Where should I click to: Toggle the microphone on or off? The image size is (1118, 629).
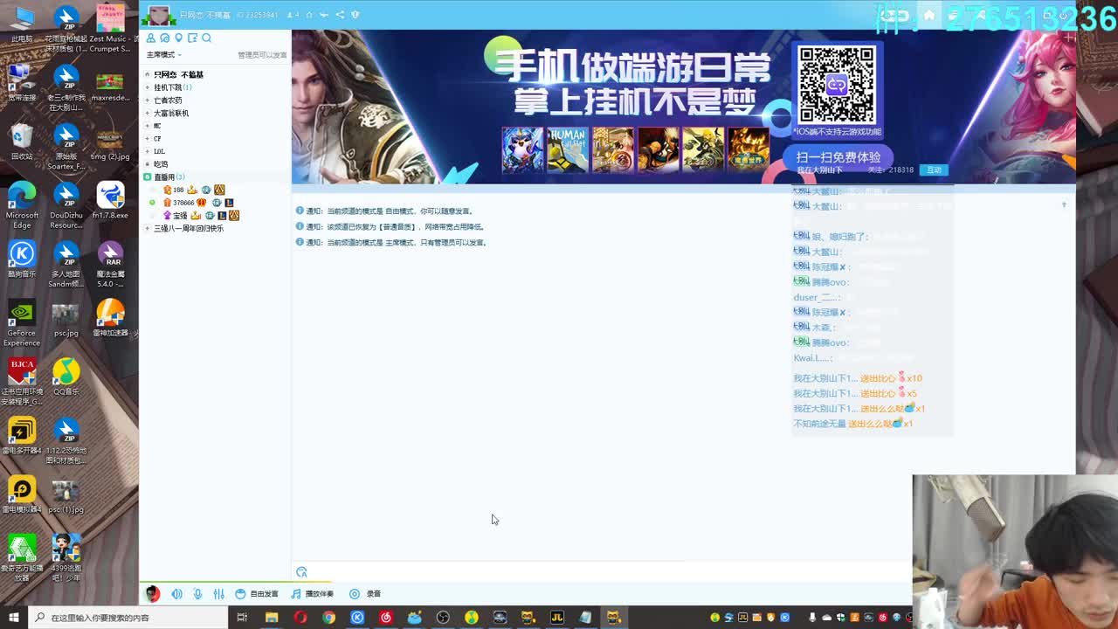tap(198, 593)
